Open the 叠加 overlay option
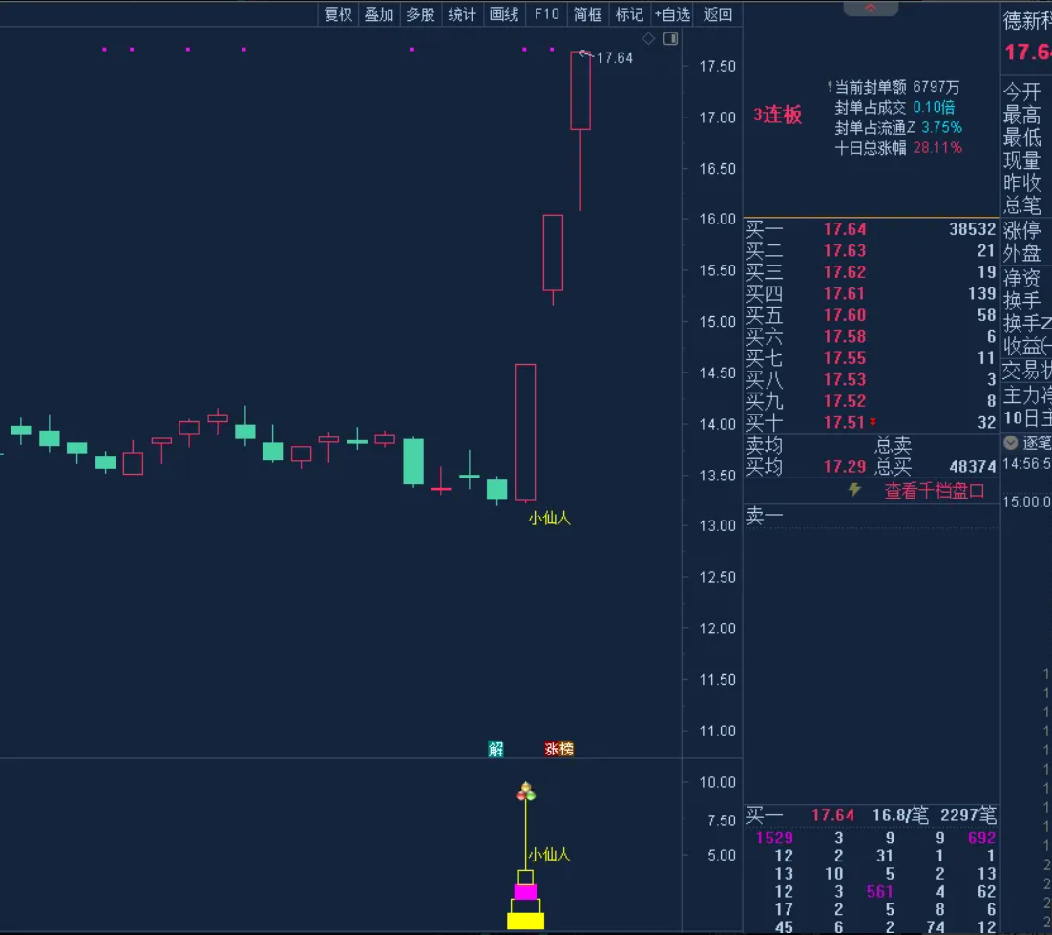The height and width of the screenshot is (935, 1052). 379,13
